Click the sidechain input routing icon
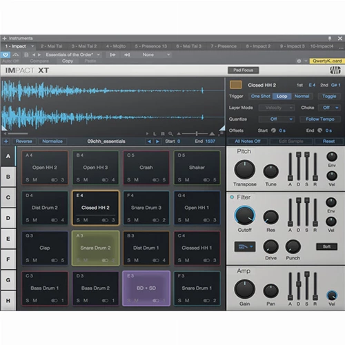The height and width of the screenshot is (345, 345). click(112, 55)
